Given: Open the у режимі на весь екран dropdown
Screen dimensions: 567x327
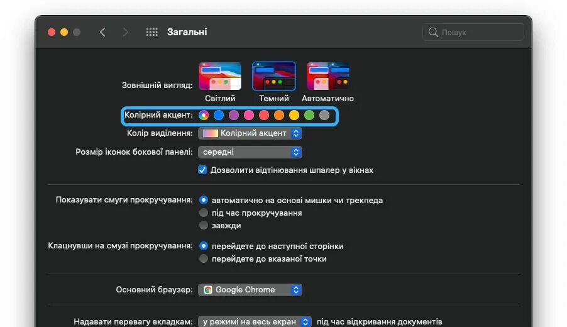Looking at the screenshot, I should point(255,321).
